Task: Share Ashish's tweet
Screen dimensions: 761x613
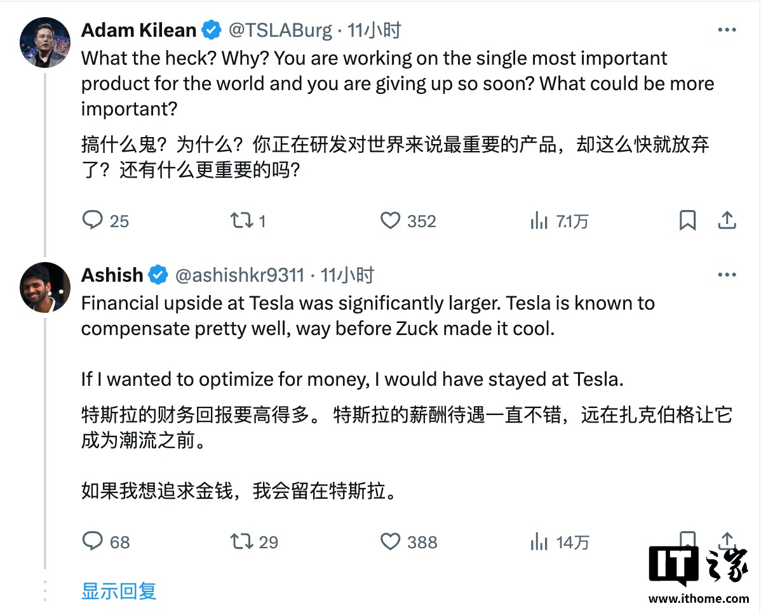Action: 727,541
